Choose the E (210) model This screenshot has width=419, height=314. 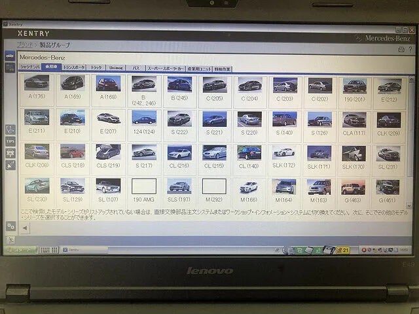pos(73,118)
